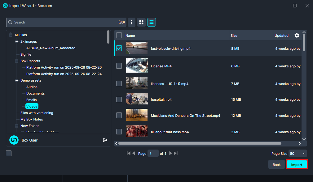Image resolution: width=313 pixels, height=182 pixels.
Task: Tick the select-all checkbox in header
Action: click(119, 35)
